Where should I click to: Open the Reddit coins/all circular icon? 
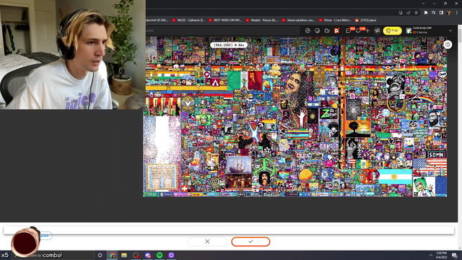click(x=318, y=30)
